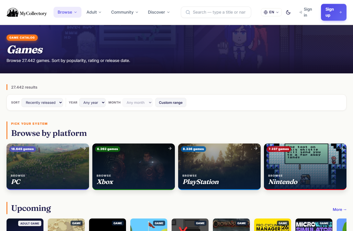Open the Adult menu

(94, 12)
